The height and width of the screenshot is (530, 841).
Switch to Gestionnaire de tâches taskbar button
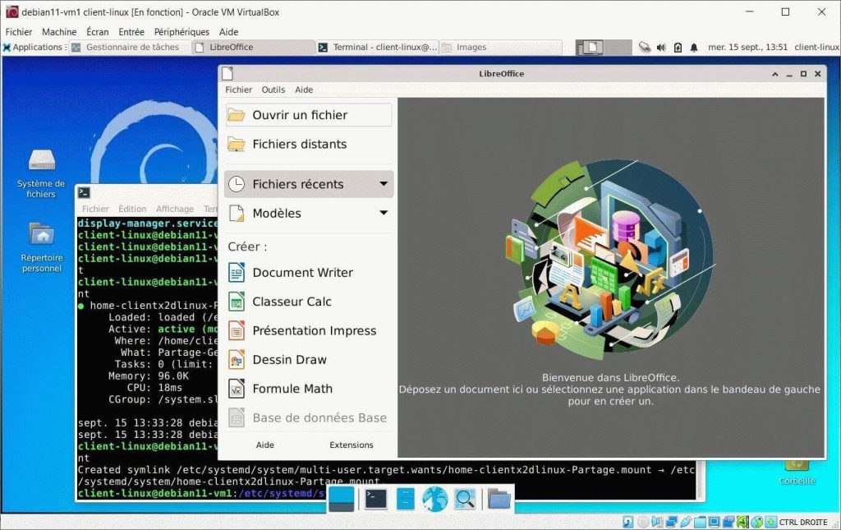pyautogui.click(x=131, y=47)
